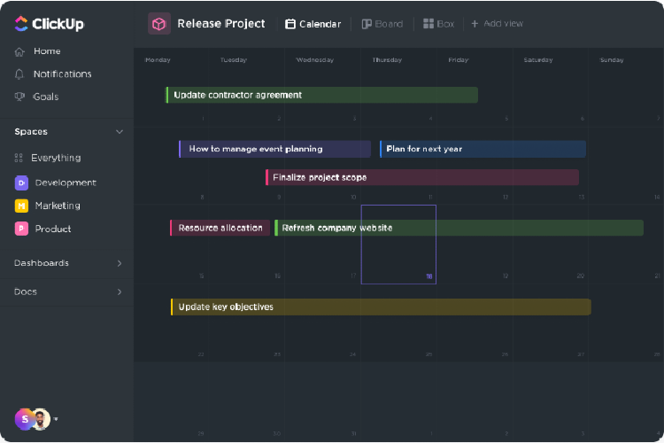Open the Update contractor agreement task

[321, 95]
